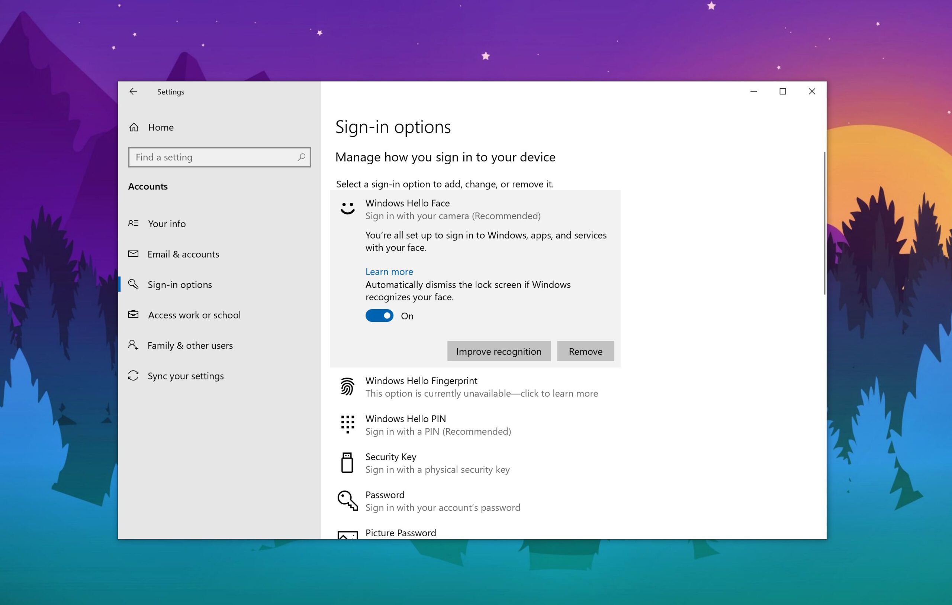The width and height of the screenshot is (952, 605).
Task: Expand the Password sign-in option
Action: coord(475,501)
